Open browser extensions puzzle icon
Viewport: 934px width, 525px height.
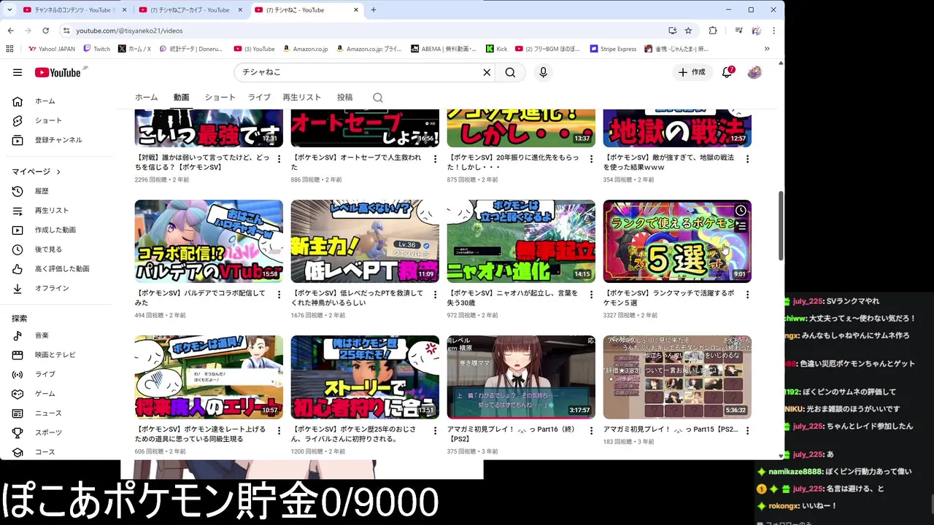pos(713,31)
